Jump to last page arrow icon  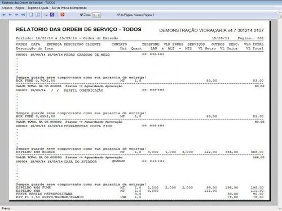coord(23,15)
